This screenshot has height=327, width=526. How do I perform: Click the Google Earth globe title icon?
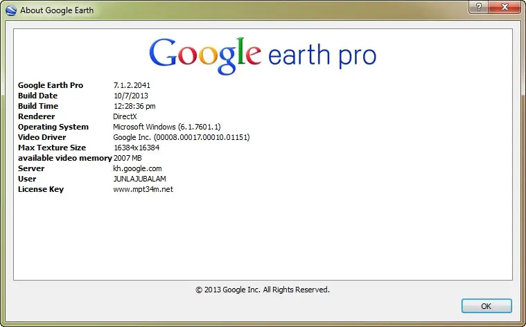pos(11,10)
